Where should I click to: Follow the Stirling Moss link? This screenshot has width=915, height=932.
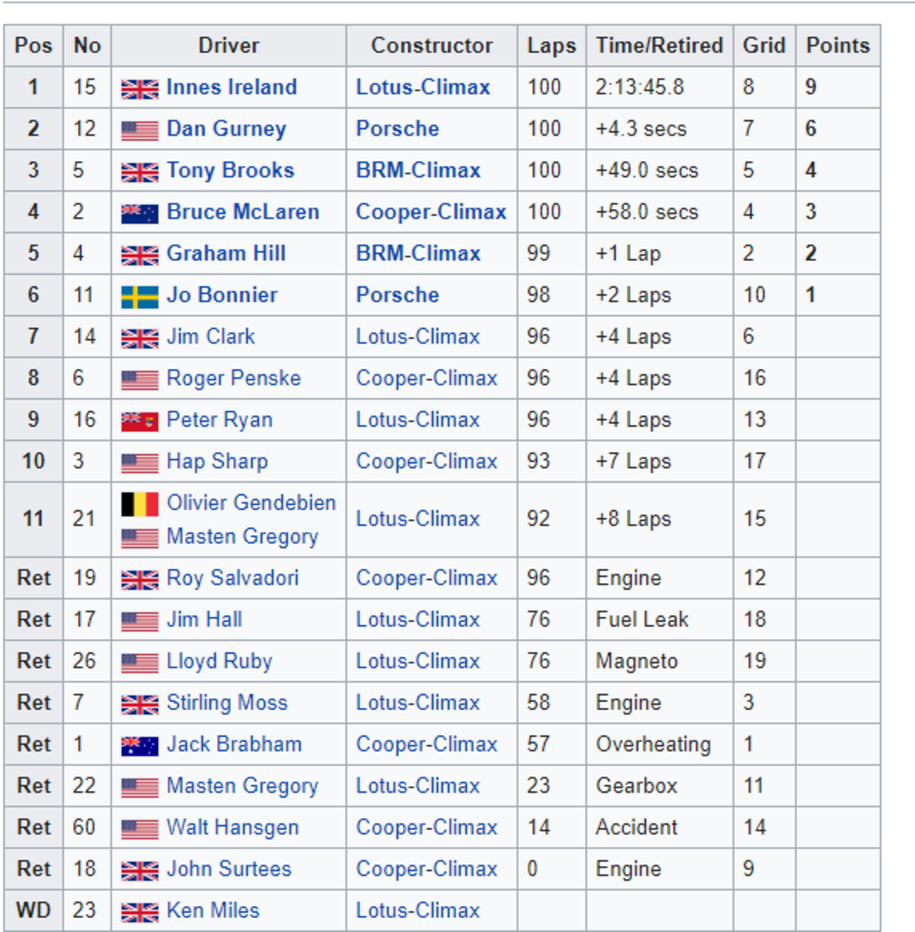[227, 703]
